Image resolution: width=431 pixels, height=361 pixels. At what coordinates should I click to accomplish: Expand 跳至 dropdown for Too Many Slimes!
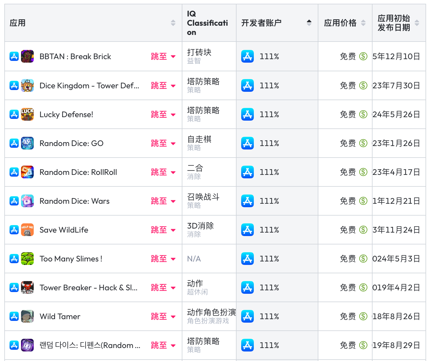tap(163, 259)
